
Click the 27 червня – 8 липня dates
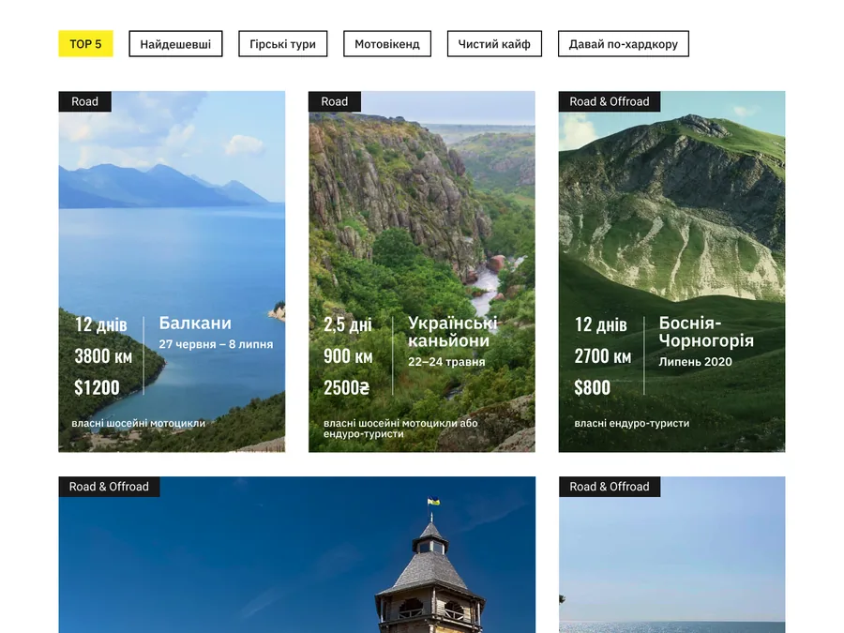click(216, 344)
